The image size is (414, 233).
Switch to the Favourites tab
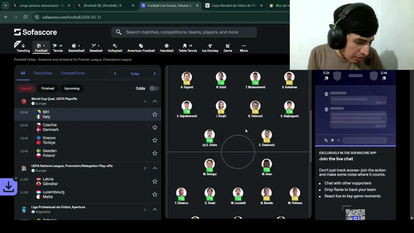[x=43, y=73]
